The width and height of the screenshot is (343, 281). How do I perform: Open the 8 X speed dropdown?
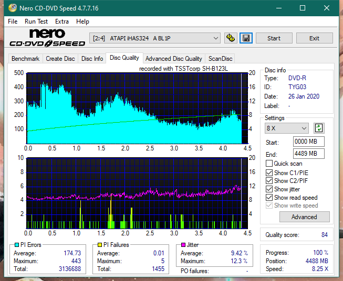(x=287, y=128)
